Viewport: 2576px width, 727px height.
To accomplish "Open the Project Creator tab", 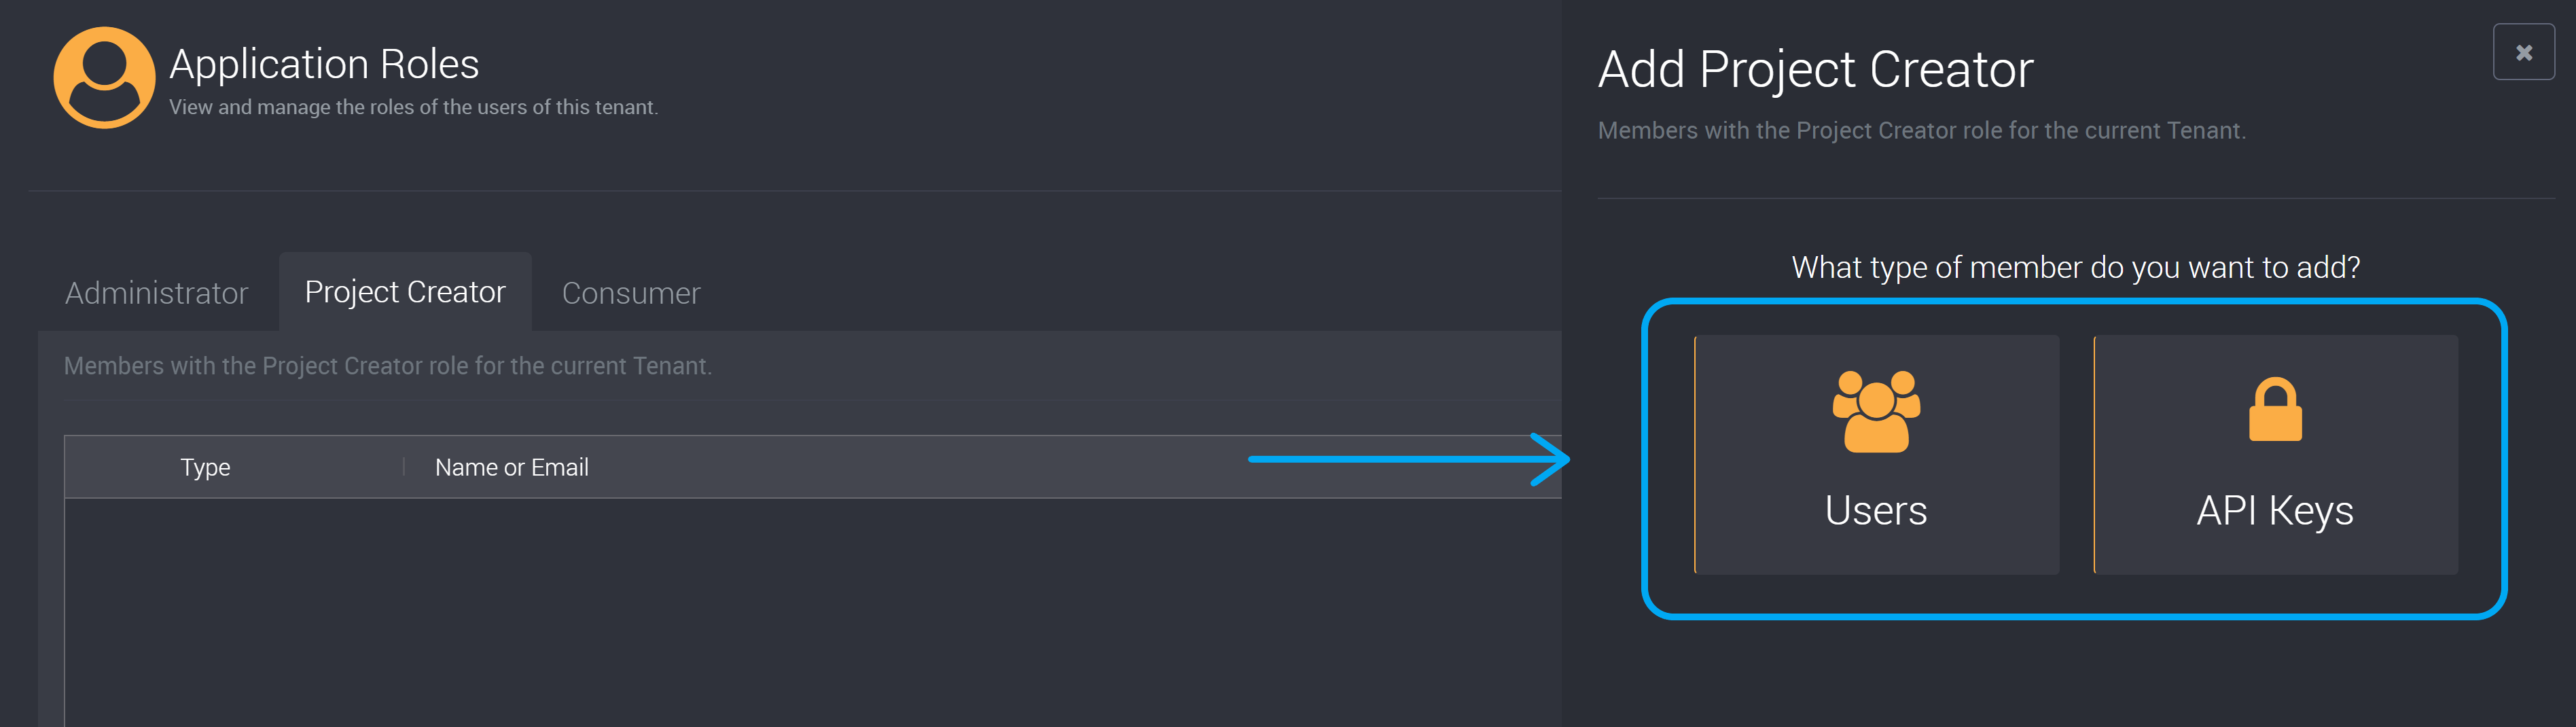I will 405,292.
